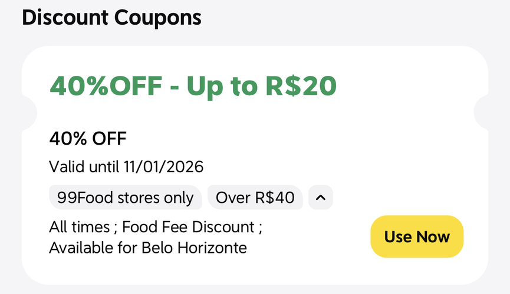
Task: Select the 99Food stores only tag
Action: click(126, 198)
